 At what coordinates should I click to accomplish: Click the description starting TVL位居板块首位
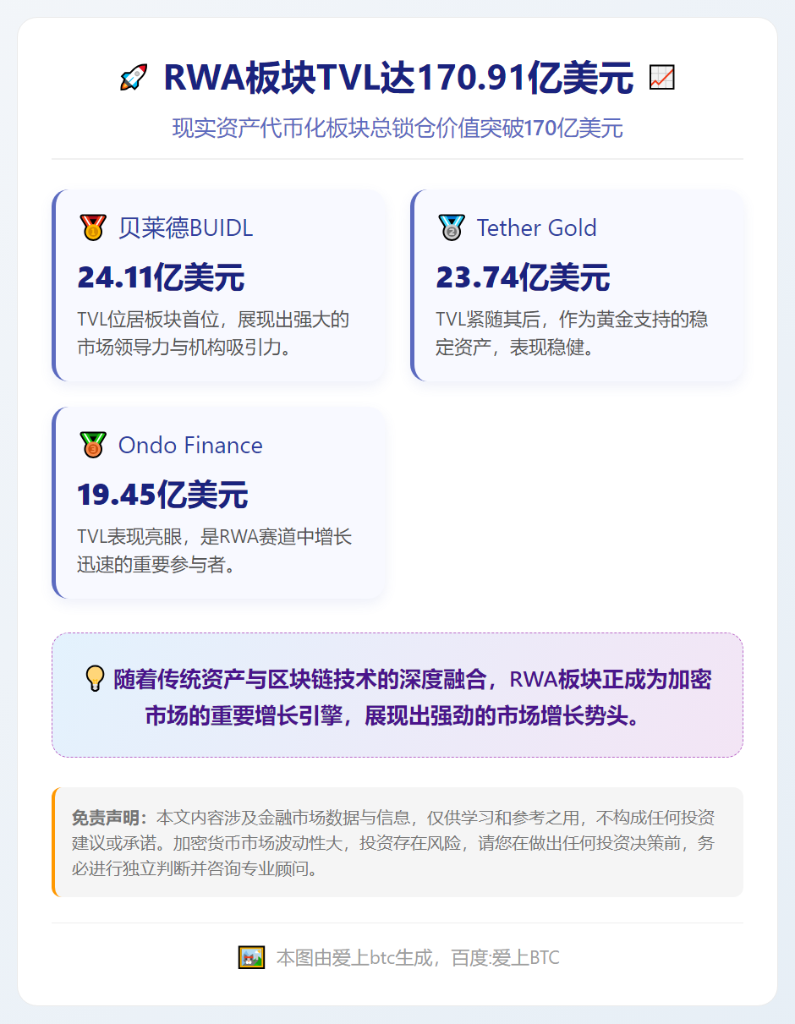(213, 333)
